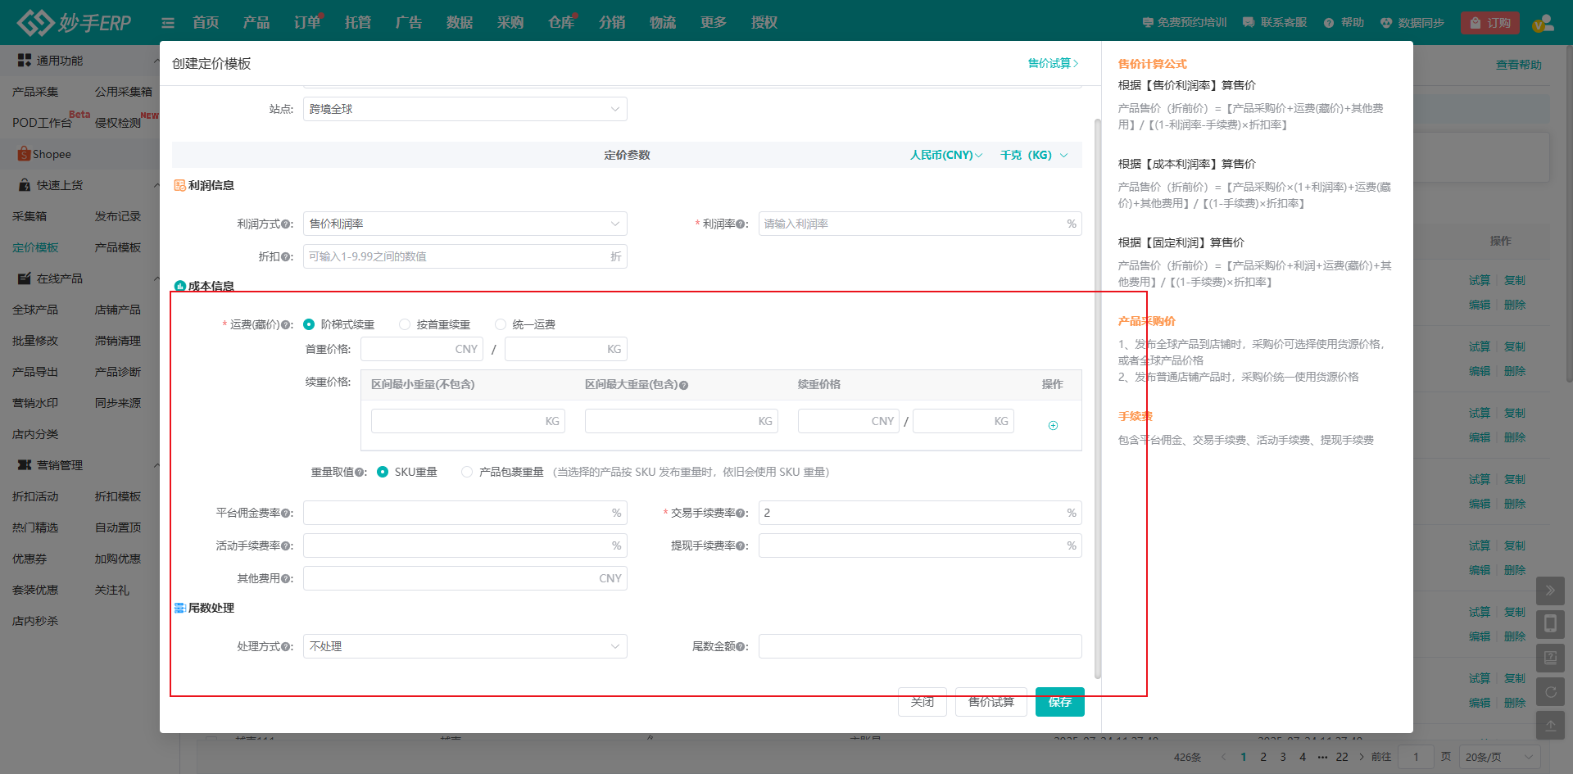
Task: Click the 售价试算 link at top of dialog
Action: point(1053,63)
